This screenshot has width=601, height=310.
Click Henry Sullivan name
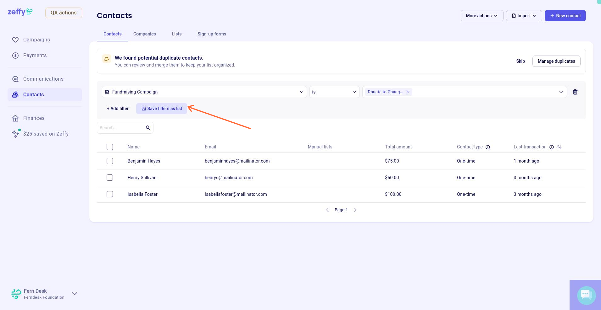click(x=142, y=178)
